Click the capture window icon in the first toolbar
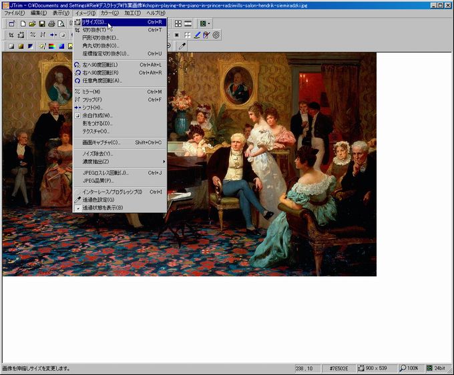Screen dimensions: 454x375 12,24
